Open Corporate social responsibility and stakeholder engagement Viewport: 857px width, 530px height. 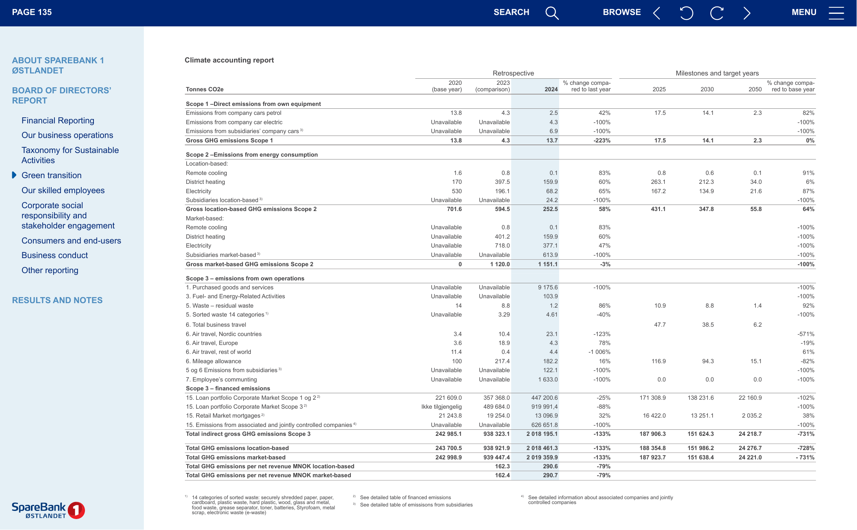[x=68, y=215]
